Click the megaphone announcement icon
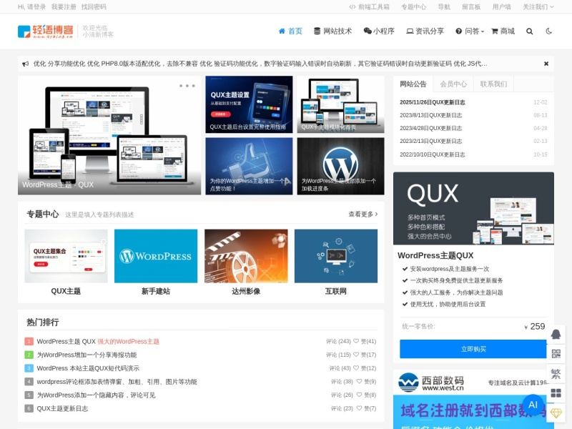Viewport: 572px width, 429px height. [25, 64]
